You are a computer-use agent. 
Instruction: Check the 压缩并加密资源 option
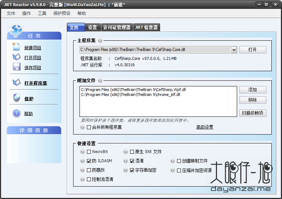[x=179, y=170]
